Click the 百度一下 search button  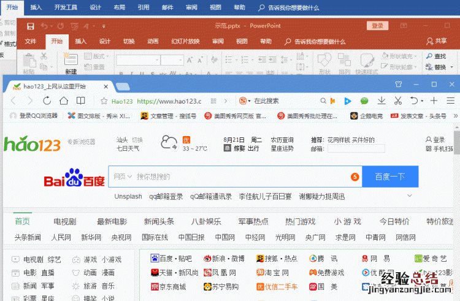(390, 177)
